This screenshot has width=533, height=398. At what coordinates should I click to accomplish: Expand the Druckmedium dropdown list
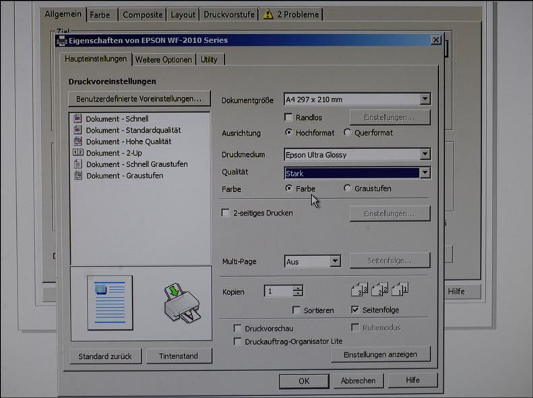[x=425, y=155]
